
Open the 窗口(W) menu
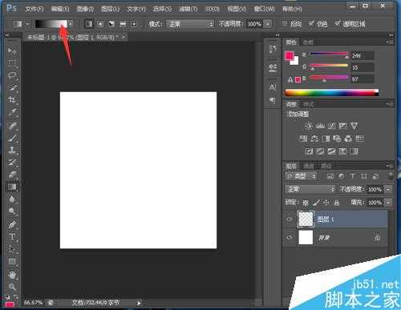pos(265,9)
